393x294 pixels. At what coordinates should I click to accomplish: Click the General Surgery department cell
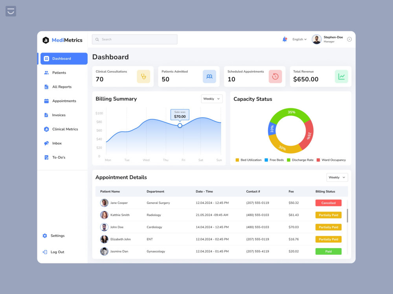[x=158, y=203]
